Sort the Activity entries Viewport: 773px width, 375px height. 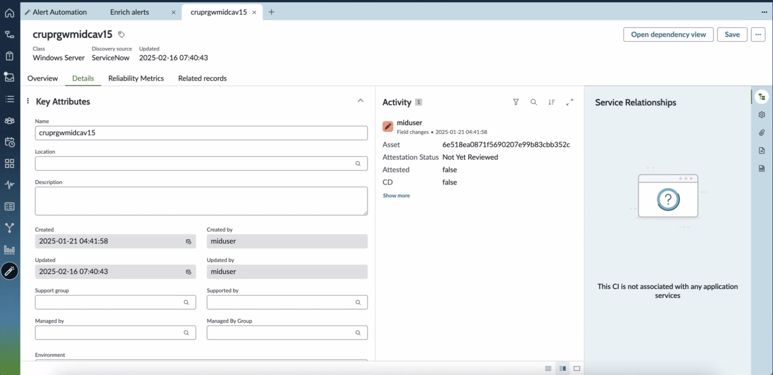[552, 102]
